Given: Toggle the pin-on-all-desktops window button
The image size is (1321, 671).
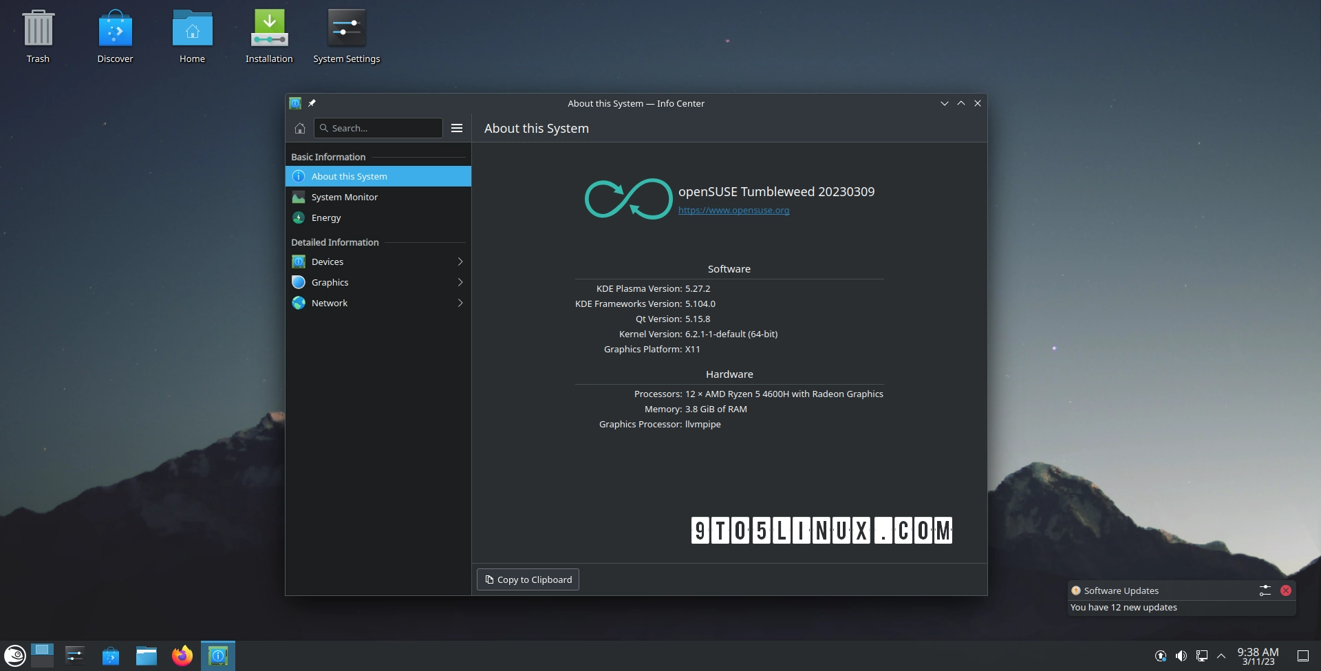Looking at the screenshot, I should coord(312,103).
